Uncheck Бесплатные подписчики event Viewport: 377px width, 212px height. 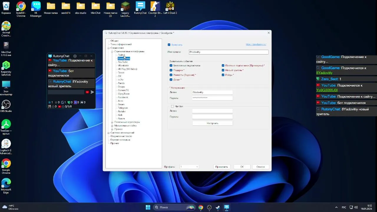point(171,66)
